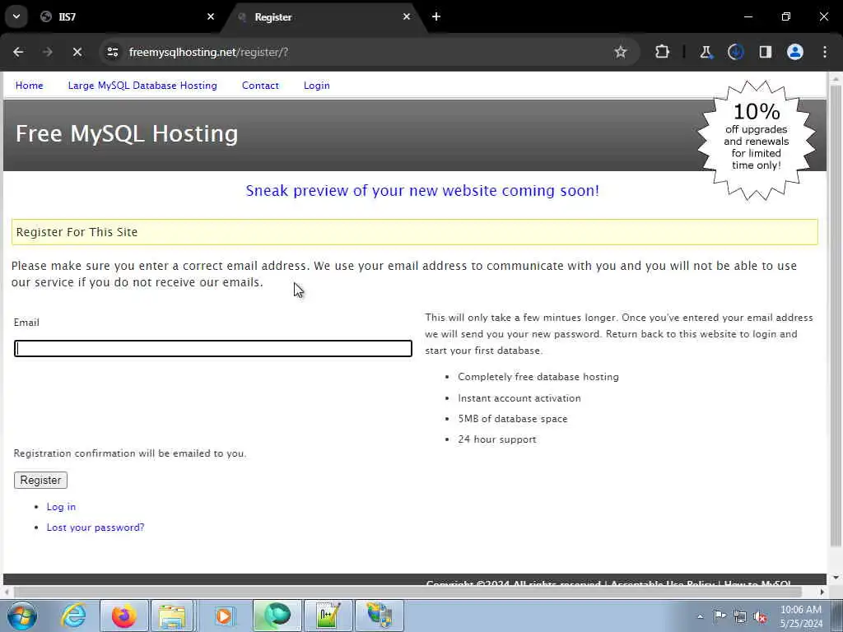Select the Register tab
Viewport: 843px width, 632px height.
pyautogui.click(x=324, y=16)
